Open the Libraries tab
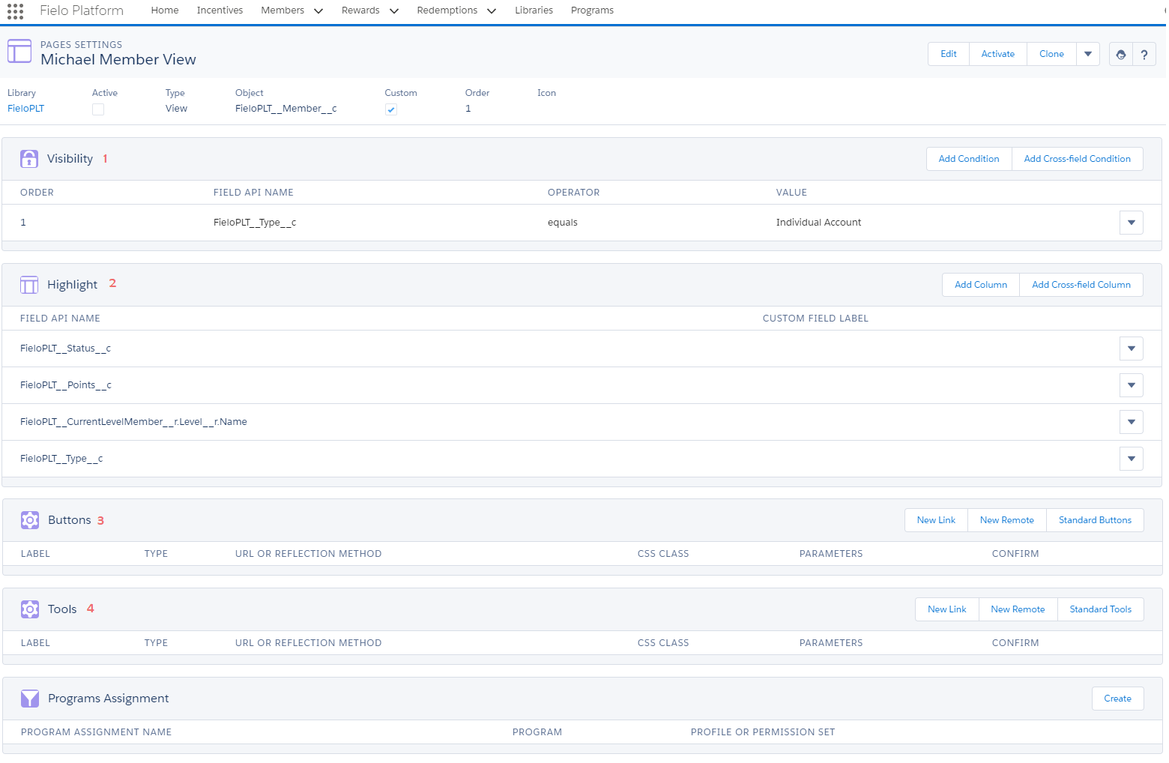The image size is (1169, 763). point(534,10)
